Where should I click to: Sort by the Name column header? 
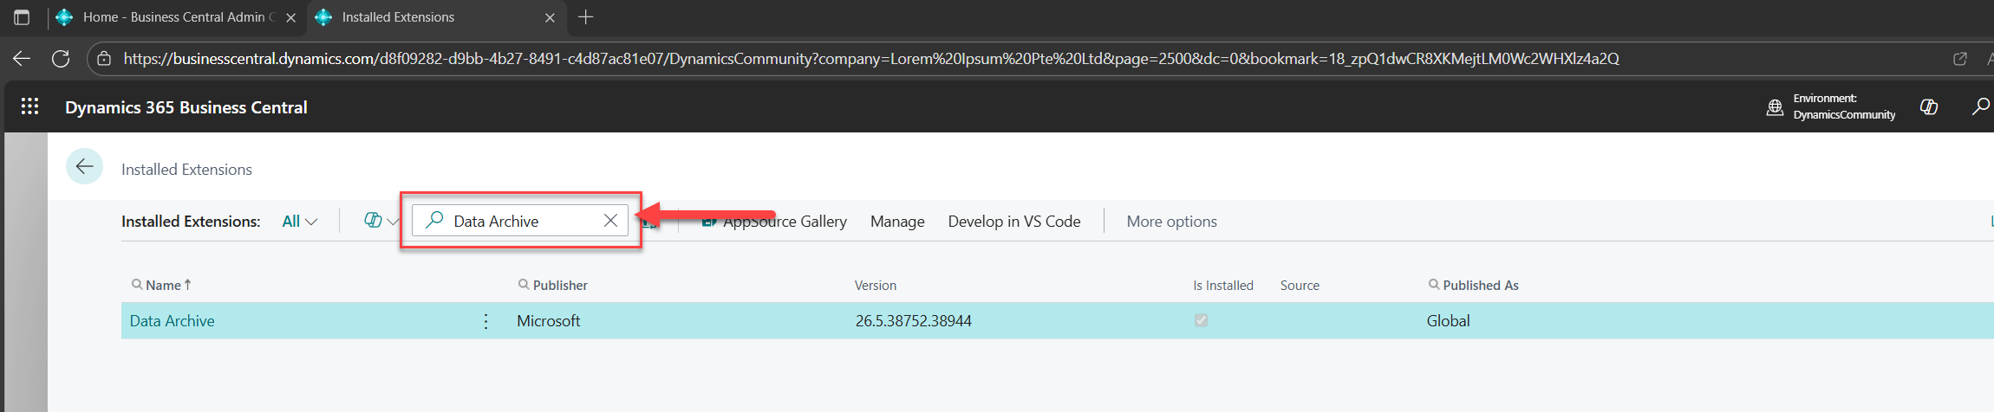163,285
